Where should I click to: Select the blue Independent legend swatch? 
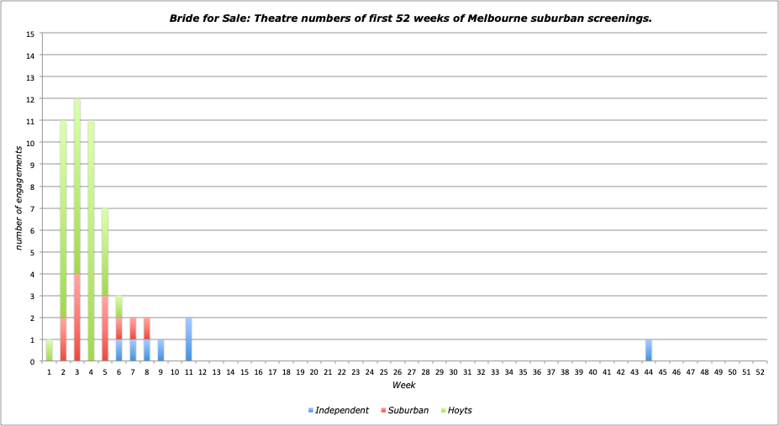(x=311, y=410)
